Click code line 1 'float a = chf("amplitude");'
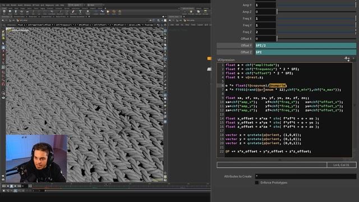 pyautogui.click(x=252, y=65)
